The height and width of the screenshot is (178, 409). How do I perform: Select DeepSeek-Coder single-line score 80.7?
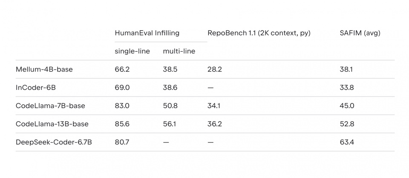coord(122,142)
